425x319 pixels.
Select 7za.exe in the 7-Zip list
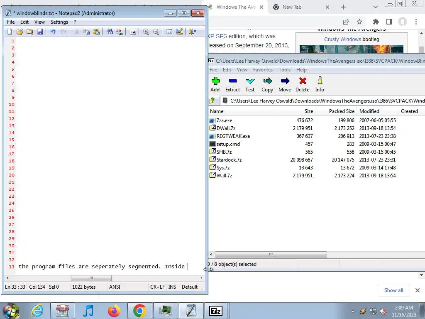[x=224, y=120]
